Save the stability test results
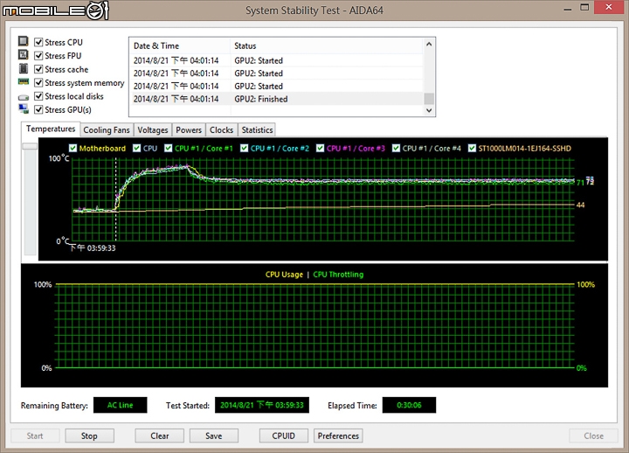The height and width of the screenshot is (453, 629). tap(214, 436)
